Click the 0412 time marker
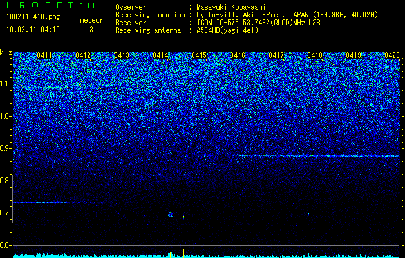405x258 pixels. (x=83, y=55)
